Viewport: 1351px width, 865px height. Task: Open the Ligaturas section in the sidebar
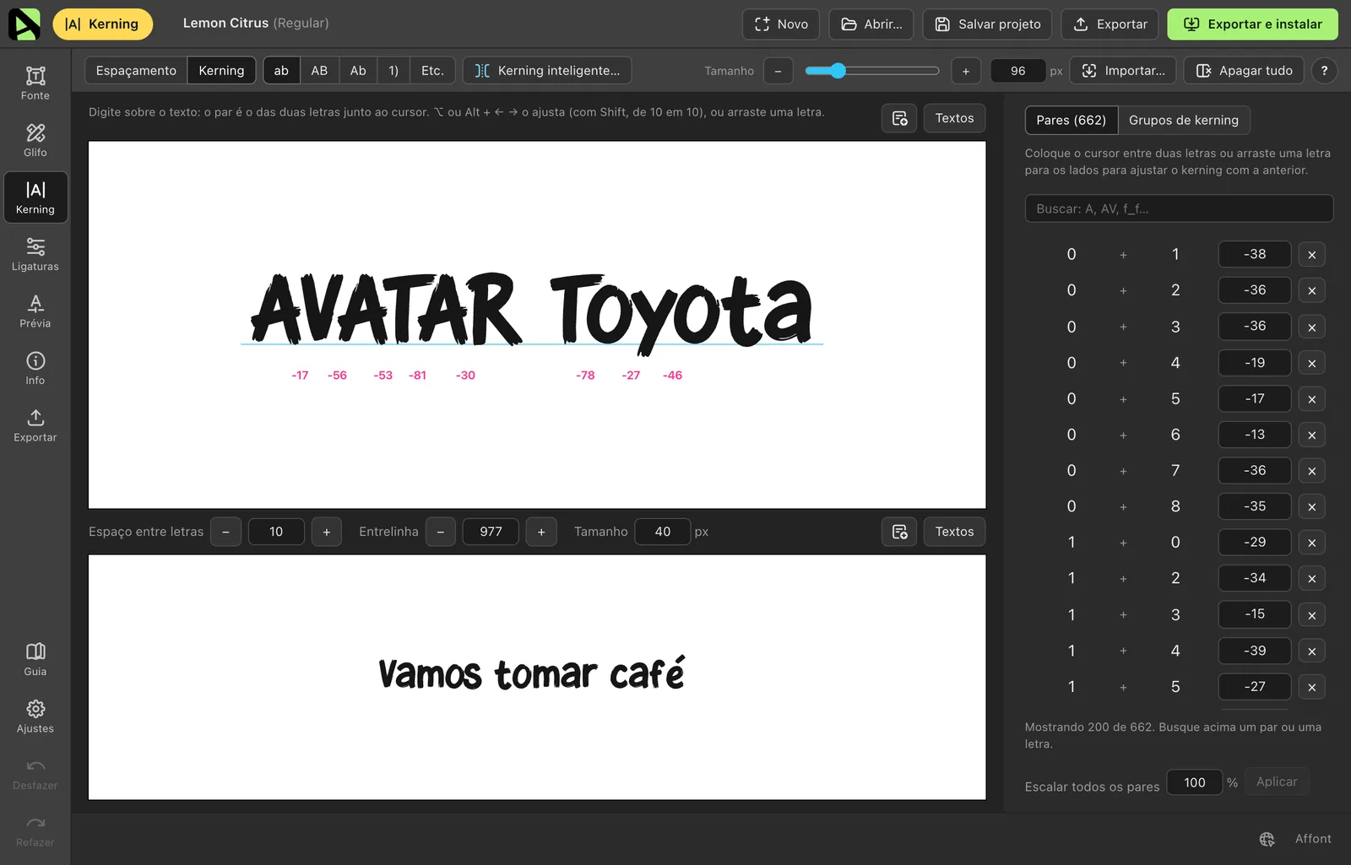35,254
